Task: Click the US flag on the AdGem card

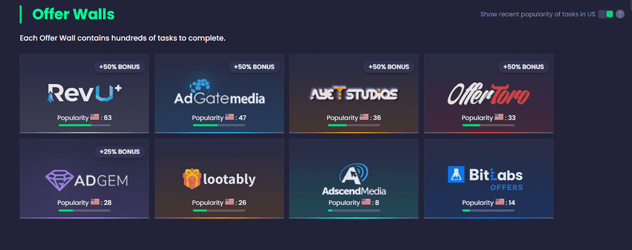Action: [x=94, y=202]
